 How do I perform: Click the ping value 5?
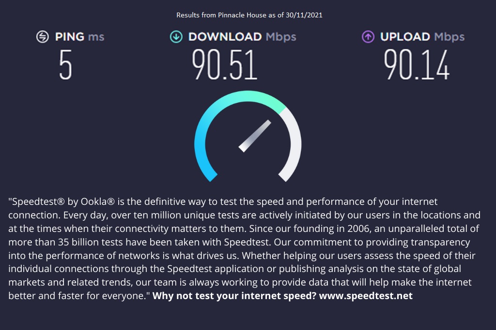pyautogui.click(x=65, y=65)
